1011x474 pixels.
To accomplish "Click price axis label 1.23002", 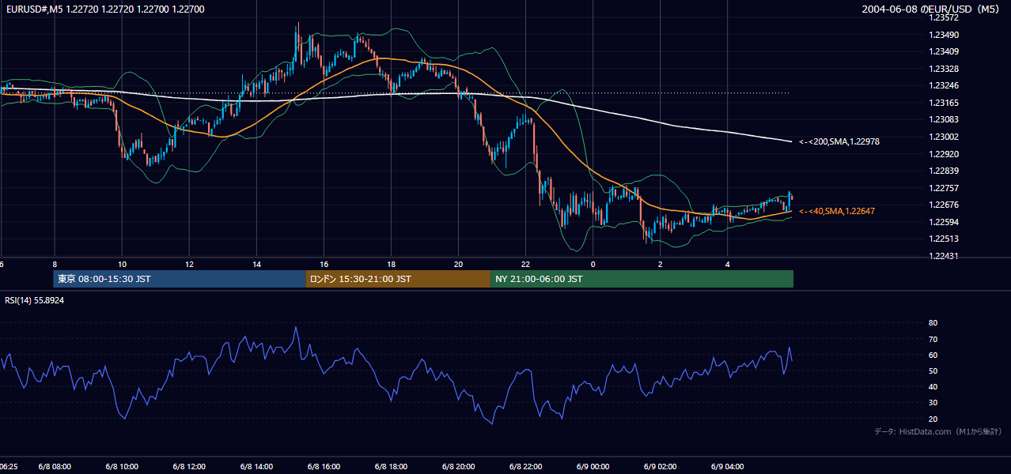I will (x=944, y=137).
